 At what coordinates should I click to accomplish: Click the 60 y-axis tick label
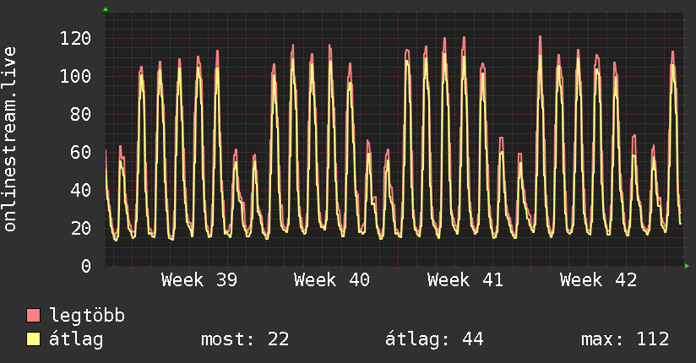(x=81, y=153)
